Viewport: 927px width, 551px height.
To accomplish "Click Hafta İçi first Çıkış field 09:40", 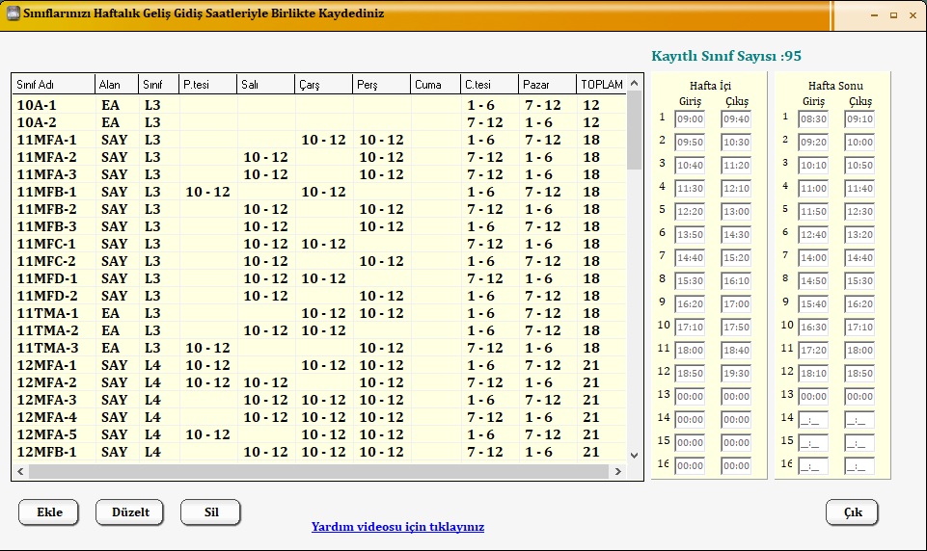I will (736, 119).
